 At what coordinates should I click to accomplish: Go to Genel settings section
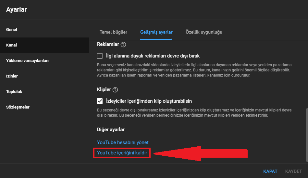[12, 30]
